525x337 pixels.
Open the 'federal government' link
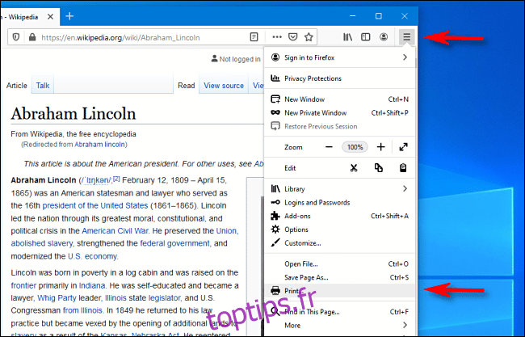(x=174, y=243)
